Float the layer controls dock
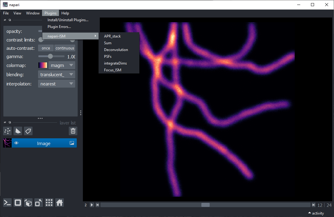334x217 pixels. pos(10,20)
